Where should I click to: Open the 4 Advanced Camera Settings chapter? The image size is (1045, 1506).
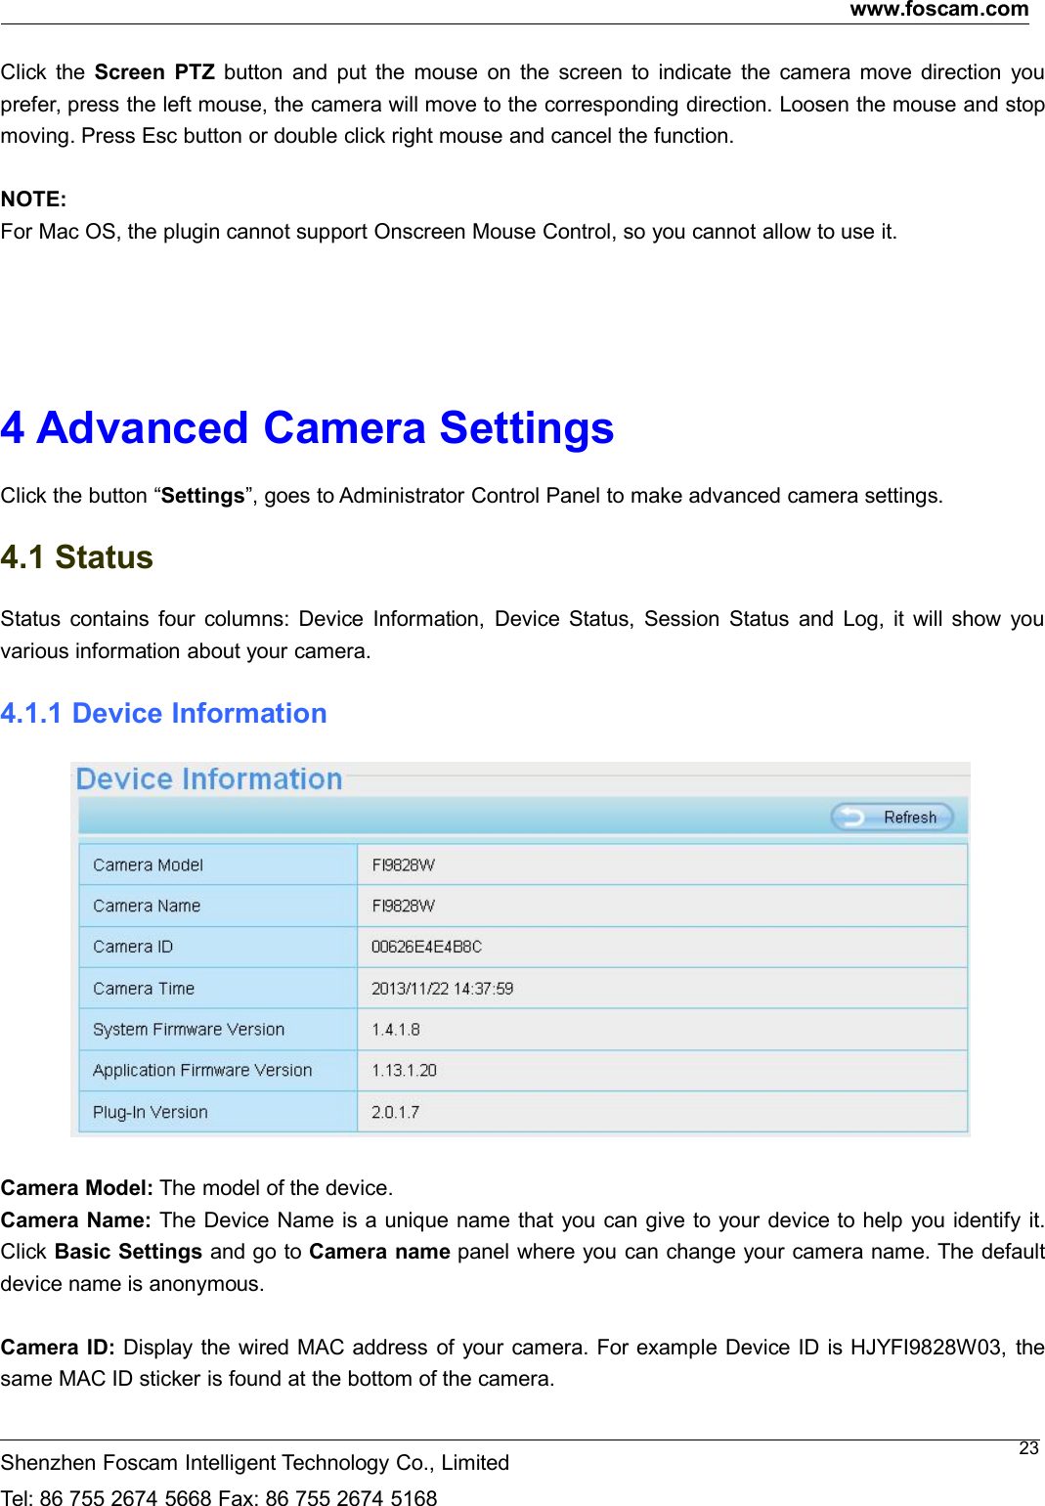(309, 428)
